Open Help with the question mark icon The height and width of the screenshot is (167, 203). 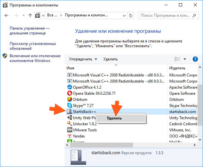195,59
